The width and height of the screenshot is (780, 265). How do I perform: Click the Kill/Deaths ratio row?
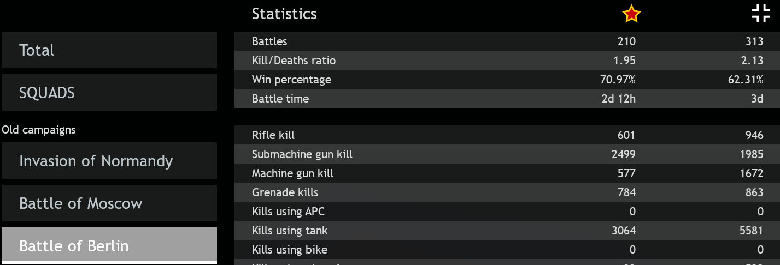(x=507, y=60)
